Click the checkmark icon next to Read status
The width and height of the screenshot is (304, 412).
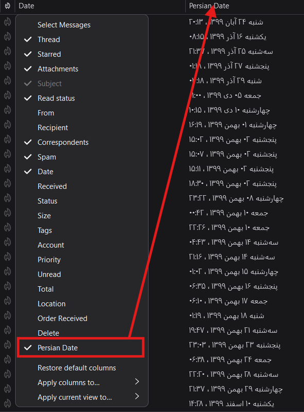(28, 98)
